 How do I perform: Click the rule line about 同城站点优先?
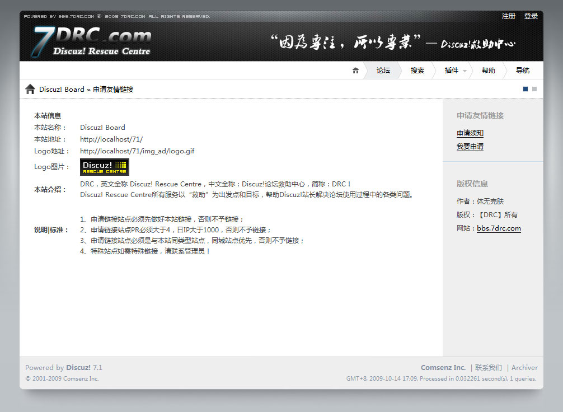(x=193, y=240)
